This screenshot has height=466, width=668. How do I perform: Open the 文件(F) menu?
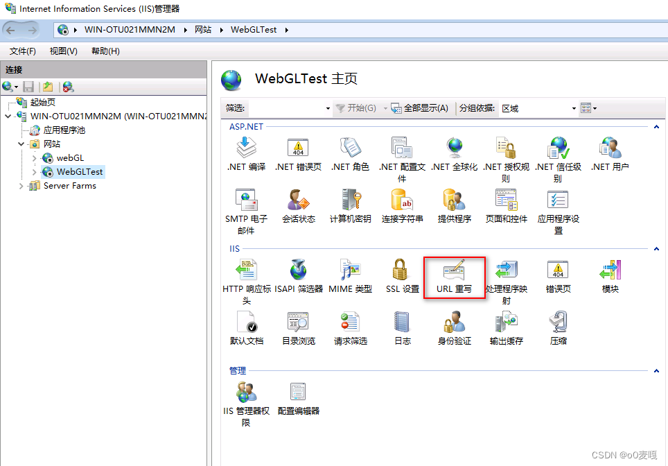coord(23,51)
